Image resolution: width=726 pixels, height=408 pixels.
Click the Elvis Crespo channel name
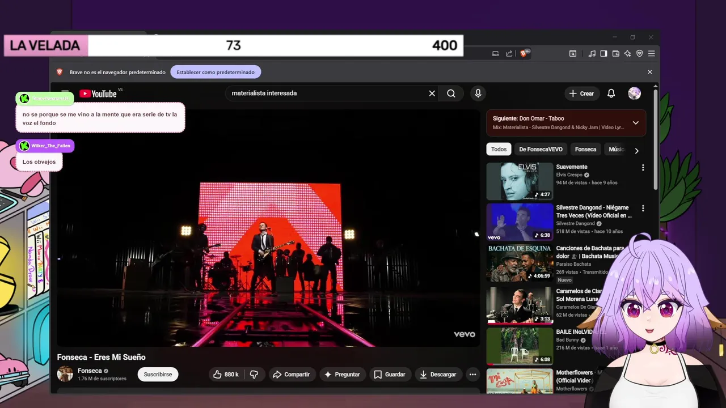pos(569,175)
